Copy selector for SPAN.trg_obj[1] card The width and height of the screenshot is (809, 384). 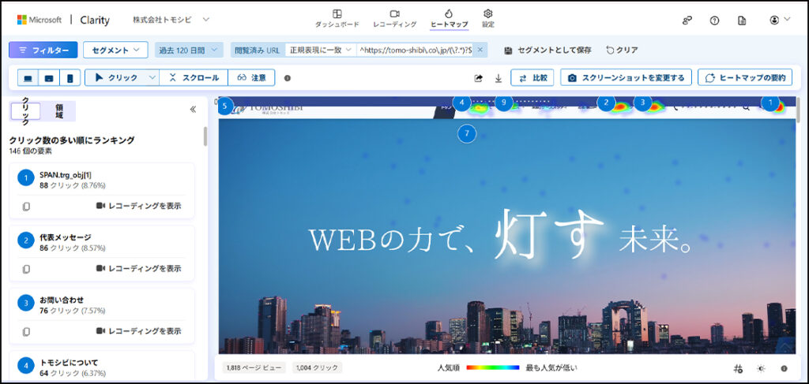26,206
